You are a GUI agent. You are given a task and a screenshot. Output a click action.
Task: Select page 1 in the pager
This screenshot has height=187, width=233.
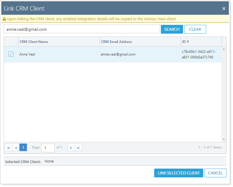pos(23,148)
